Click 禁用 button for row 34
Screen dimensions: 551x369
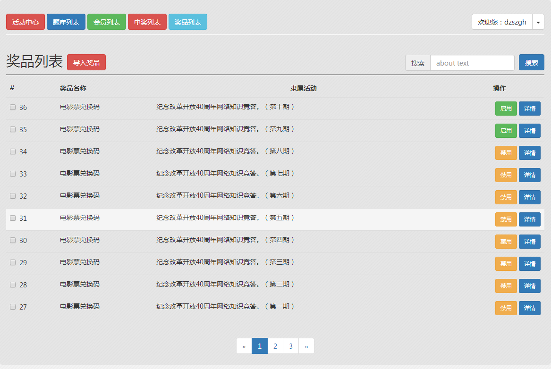tap(506, 153)
